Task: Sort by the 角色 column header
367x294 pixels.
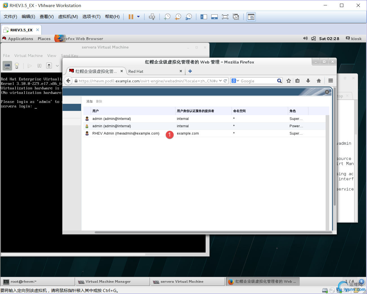Action: click(298, 111)
